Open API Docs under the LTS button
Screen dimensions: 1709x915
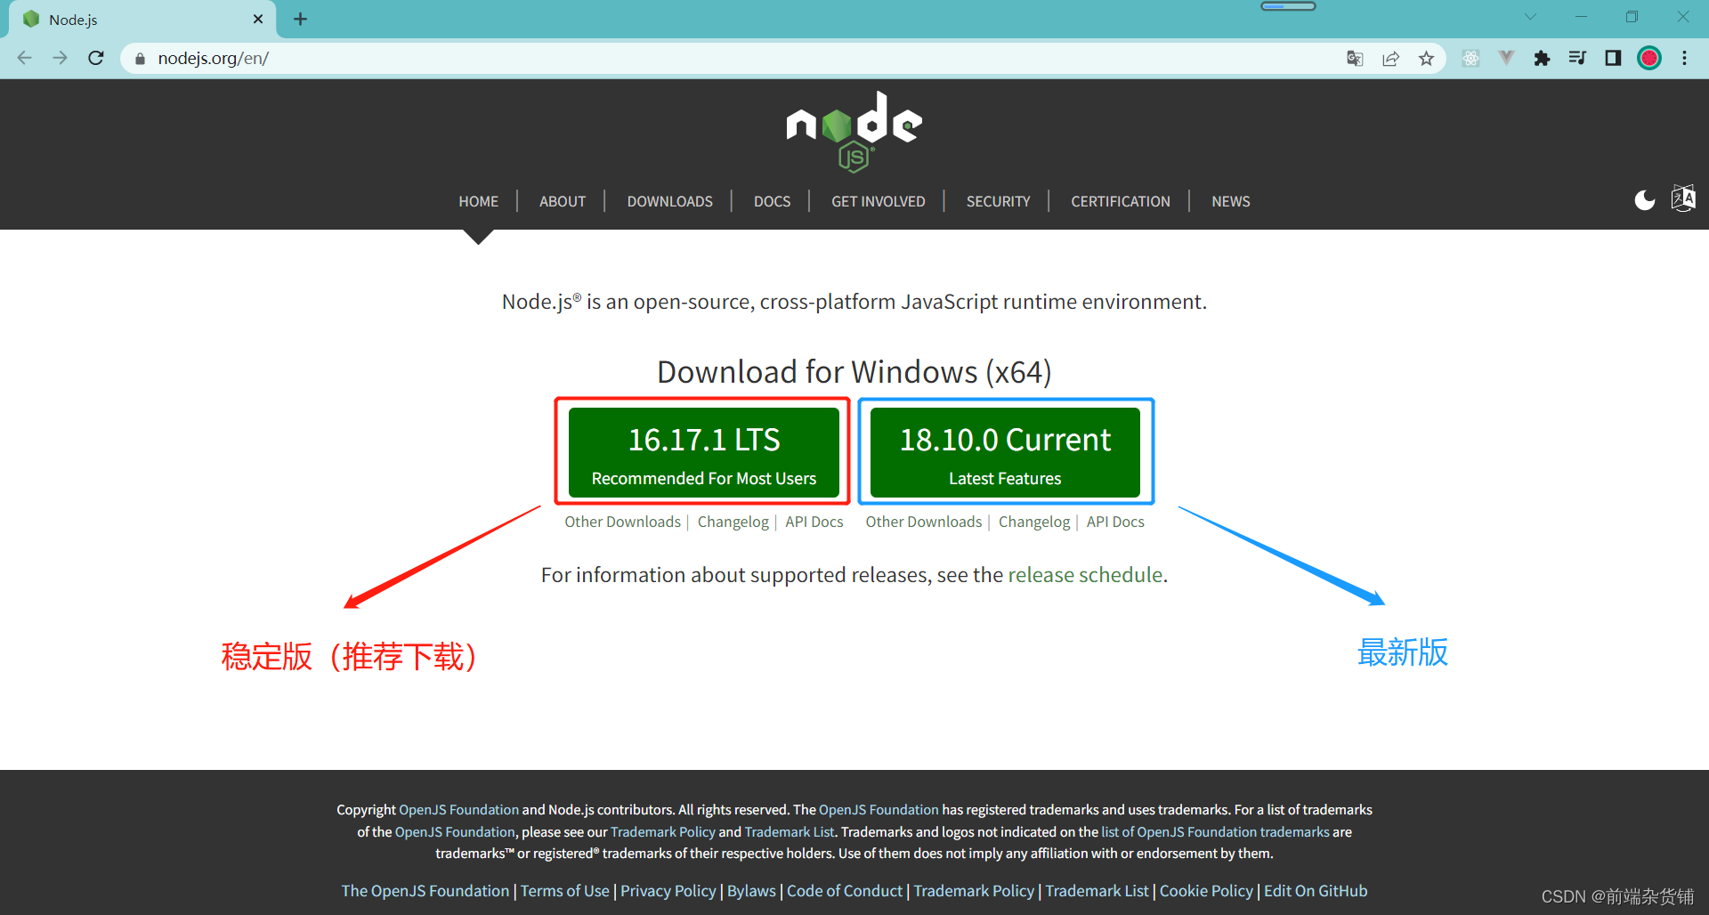pos(814,522)
